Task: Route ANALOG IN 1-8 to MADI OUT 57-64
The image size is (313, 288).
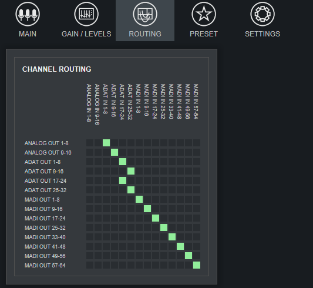Action: (90, 265)
